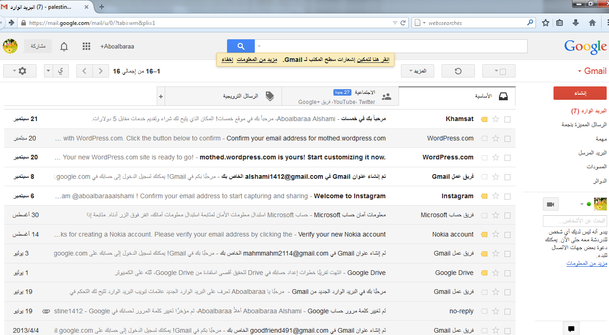Click the blue Gmail search button
This screenshot has height=335, width=609.
240,46
